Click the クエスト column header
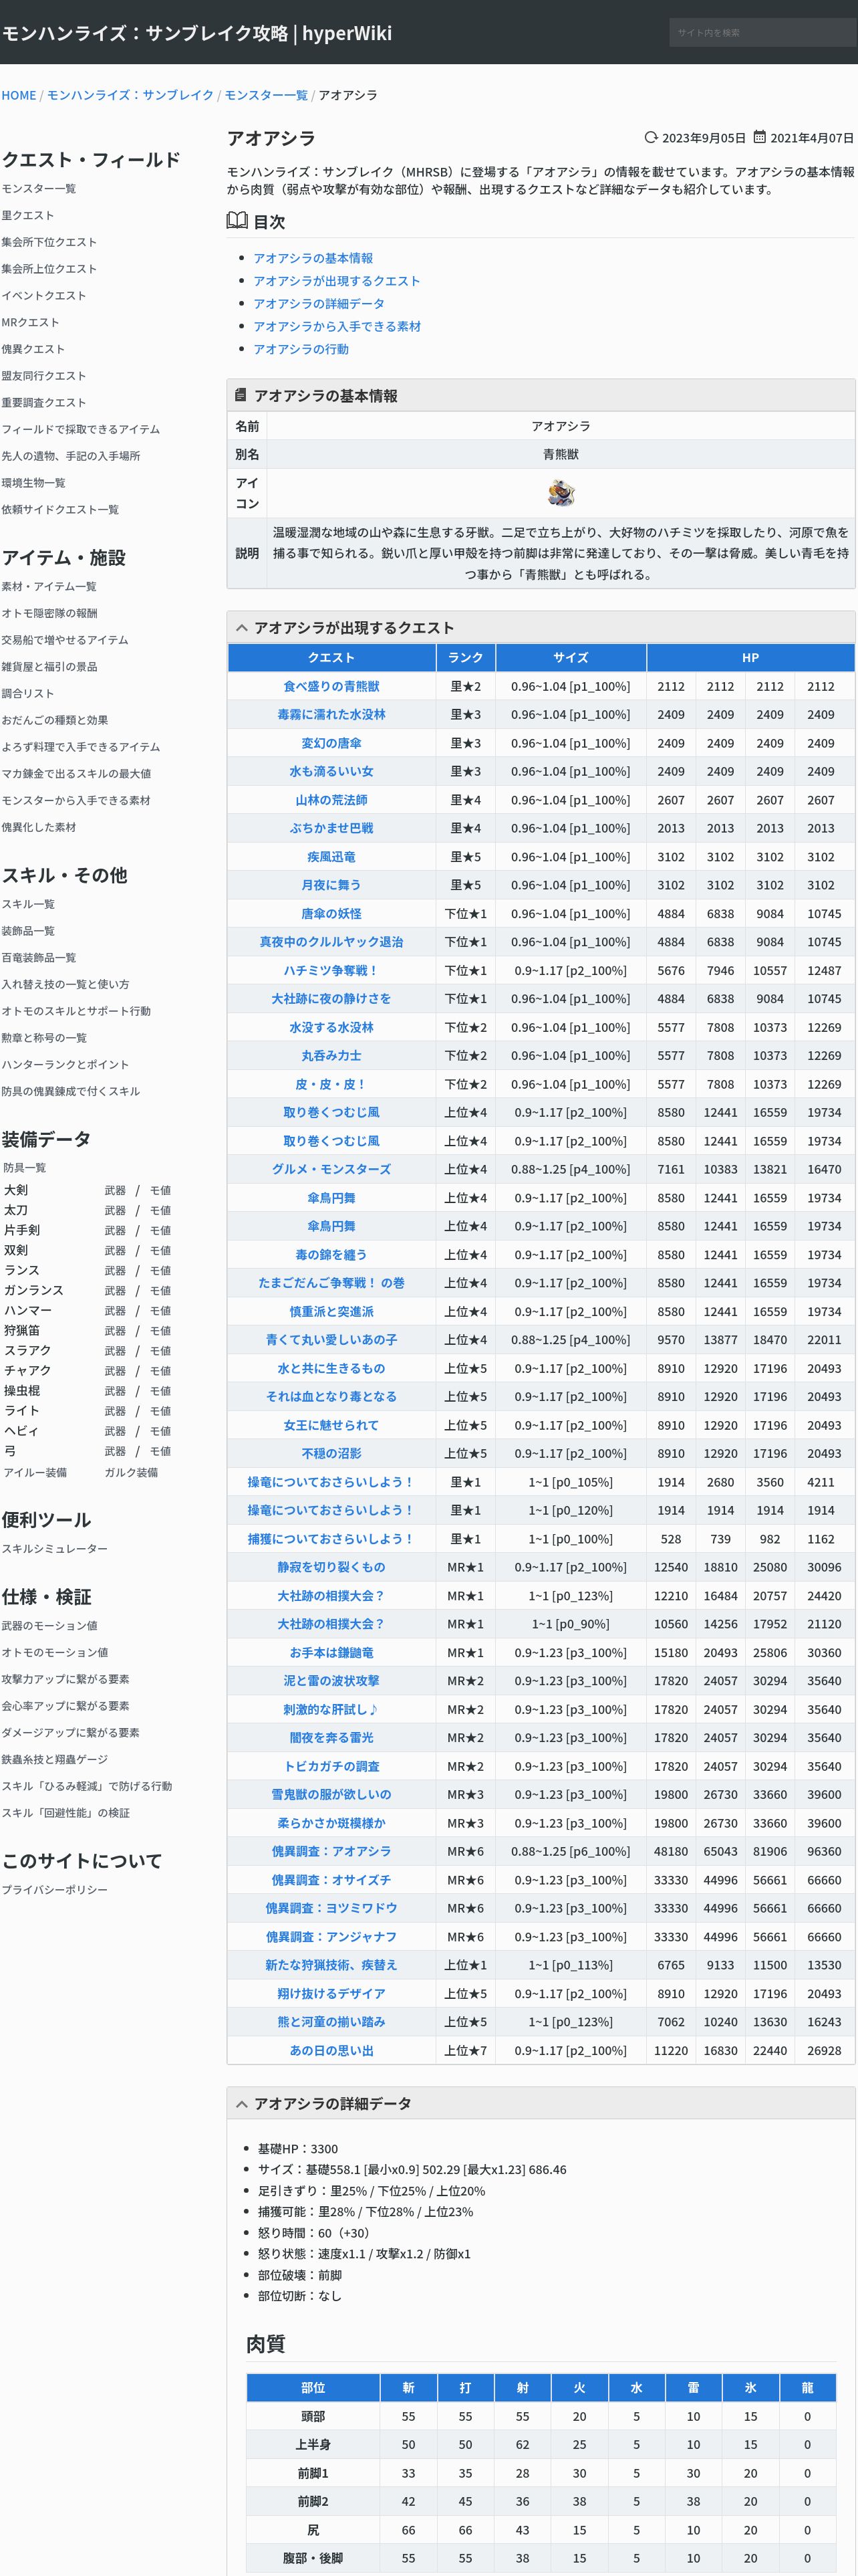The image size is (858, 2576). [331, 657]
